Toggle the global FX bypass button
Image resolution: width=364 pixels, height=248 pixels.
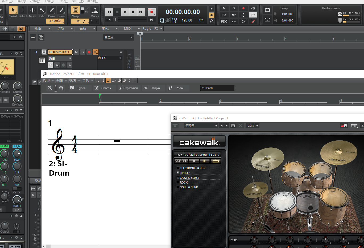(224, 15)
